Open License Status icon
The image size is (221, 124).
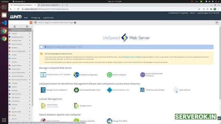(x=43, y=106)
